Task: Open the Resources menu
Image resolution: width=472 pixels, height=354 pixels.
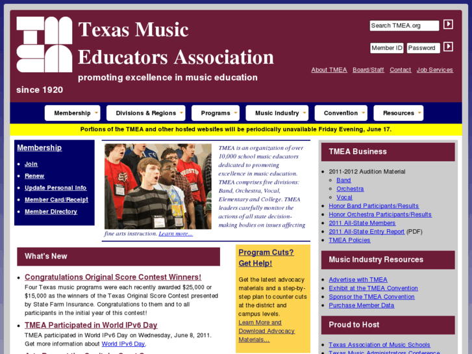Action: 398,113
